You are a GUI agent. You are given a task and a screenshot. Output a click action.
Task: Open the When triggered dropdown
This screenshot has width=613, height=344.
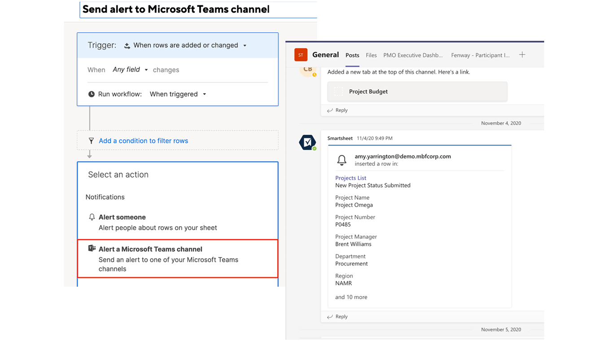[x=205, y=94]
